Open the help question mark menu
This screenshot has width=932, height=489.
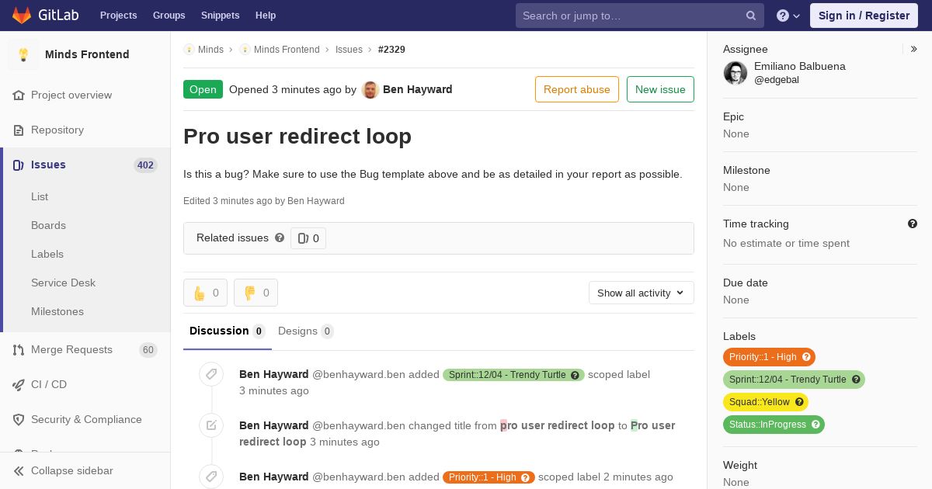click(788, 16)
